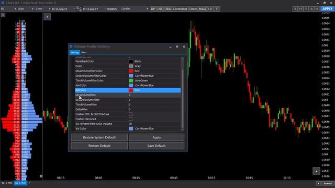Click the blue APPLY button in toolbar
This screenshot has width=335, height=188.
327,9
